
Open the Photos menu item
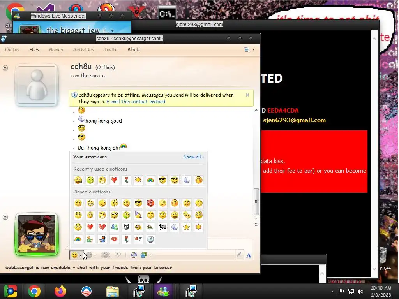pos(12,50)
